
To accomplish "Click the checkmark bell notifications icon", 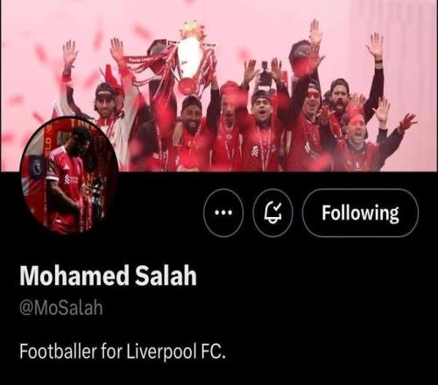I will 273,213.
